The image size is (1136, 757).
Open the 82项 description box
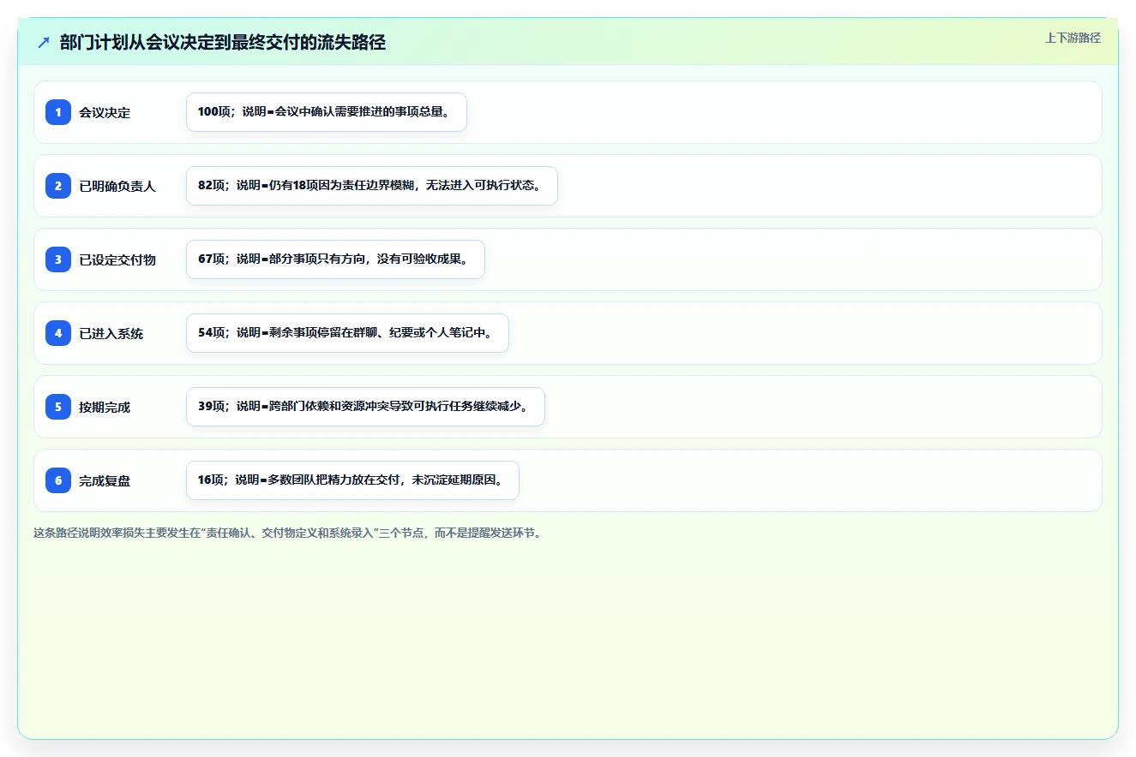point(372,186)
